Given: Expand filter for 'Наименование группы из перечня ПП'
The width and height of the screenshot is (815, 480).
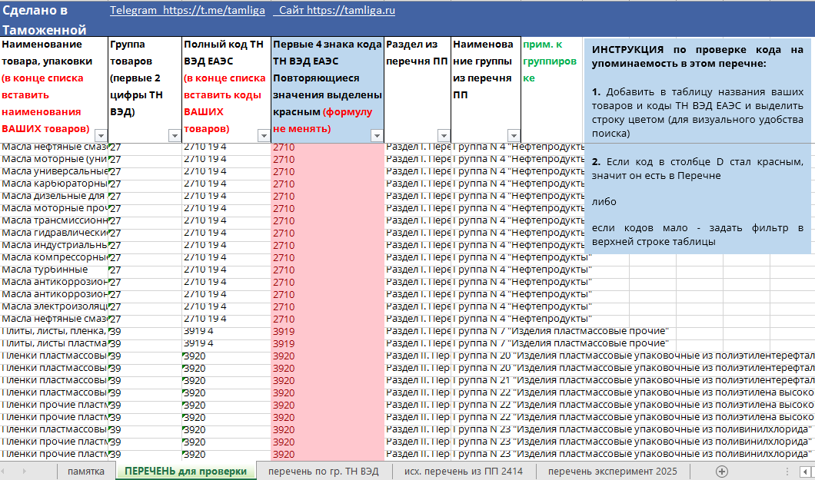Looking at the screenshot, I should tap(513, 136).
